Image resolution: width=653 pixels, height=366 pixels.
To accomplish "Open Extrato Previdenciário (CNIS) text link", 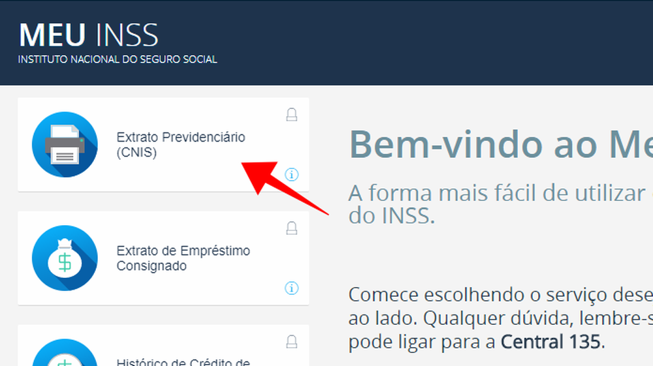I will coord(181,144).
